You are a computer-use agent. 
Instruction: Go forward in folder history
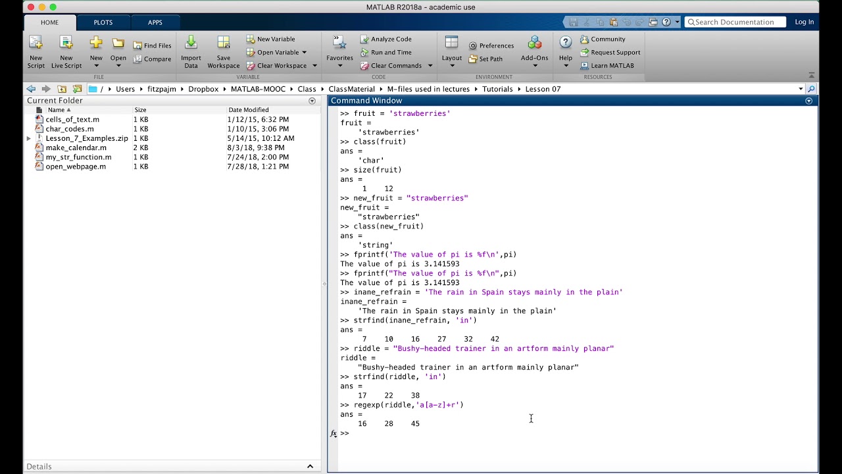point(46,89)
